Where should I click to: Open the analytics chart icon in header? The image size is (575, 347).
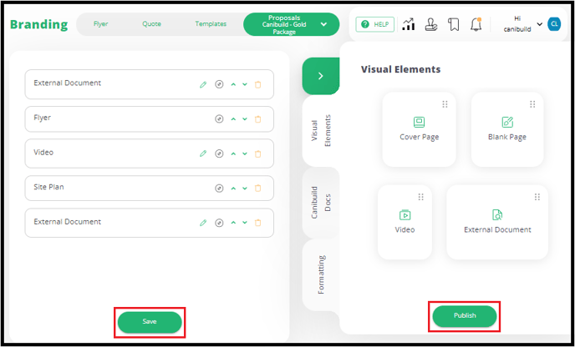point(408,24)
